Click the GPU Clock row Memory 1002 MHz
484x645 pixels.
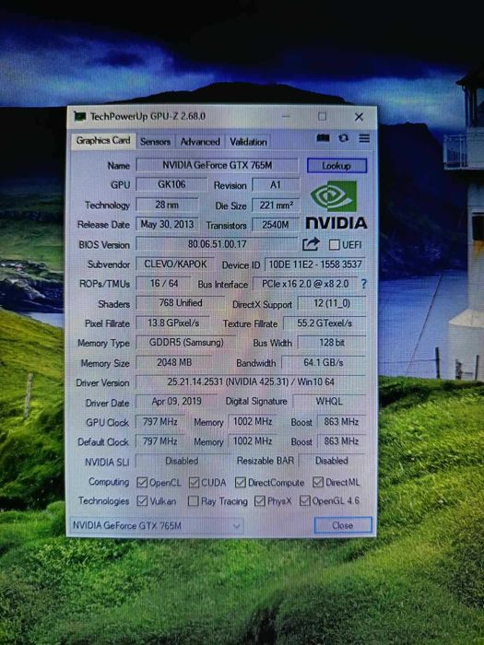tap(253, 422)
